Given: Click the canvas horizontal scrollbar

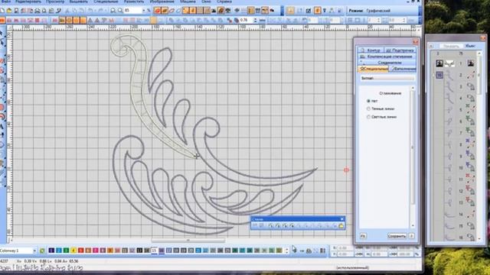Looking at the screenshot, I should [x=188, y=241].
